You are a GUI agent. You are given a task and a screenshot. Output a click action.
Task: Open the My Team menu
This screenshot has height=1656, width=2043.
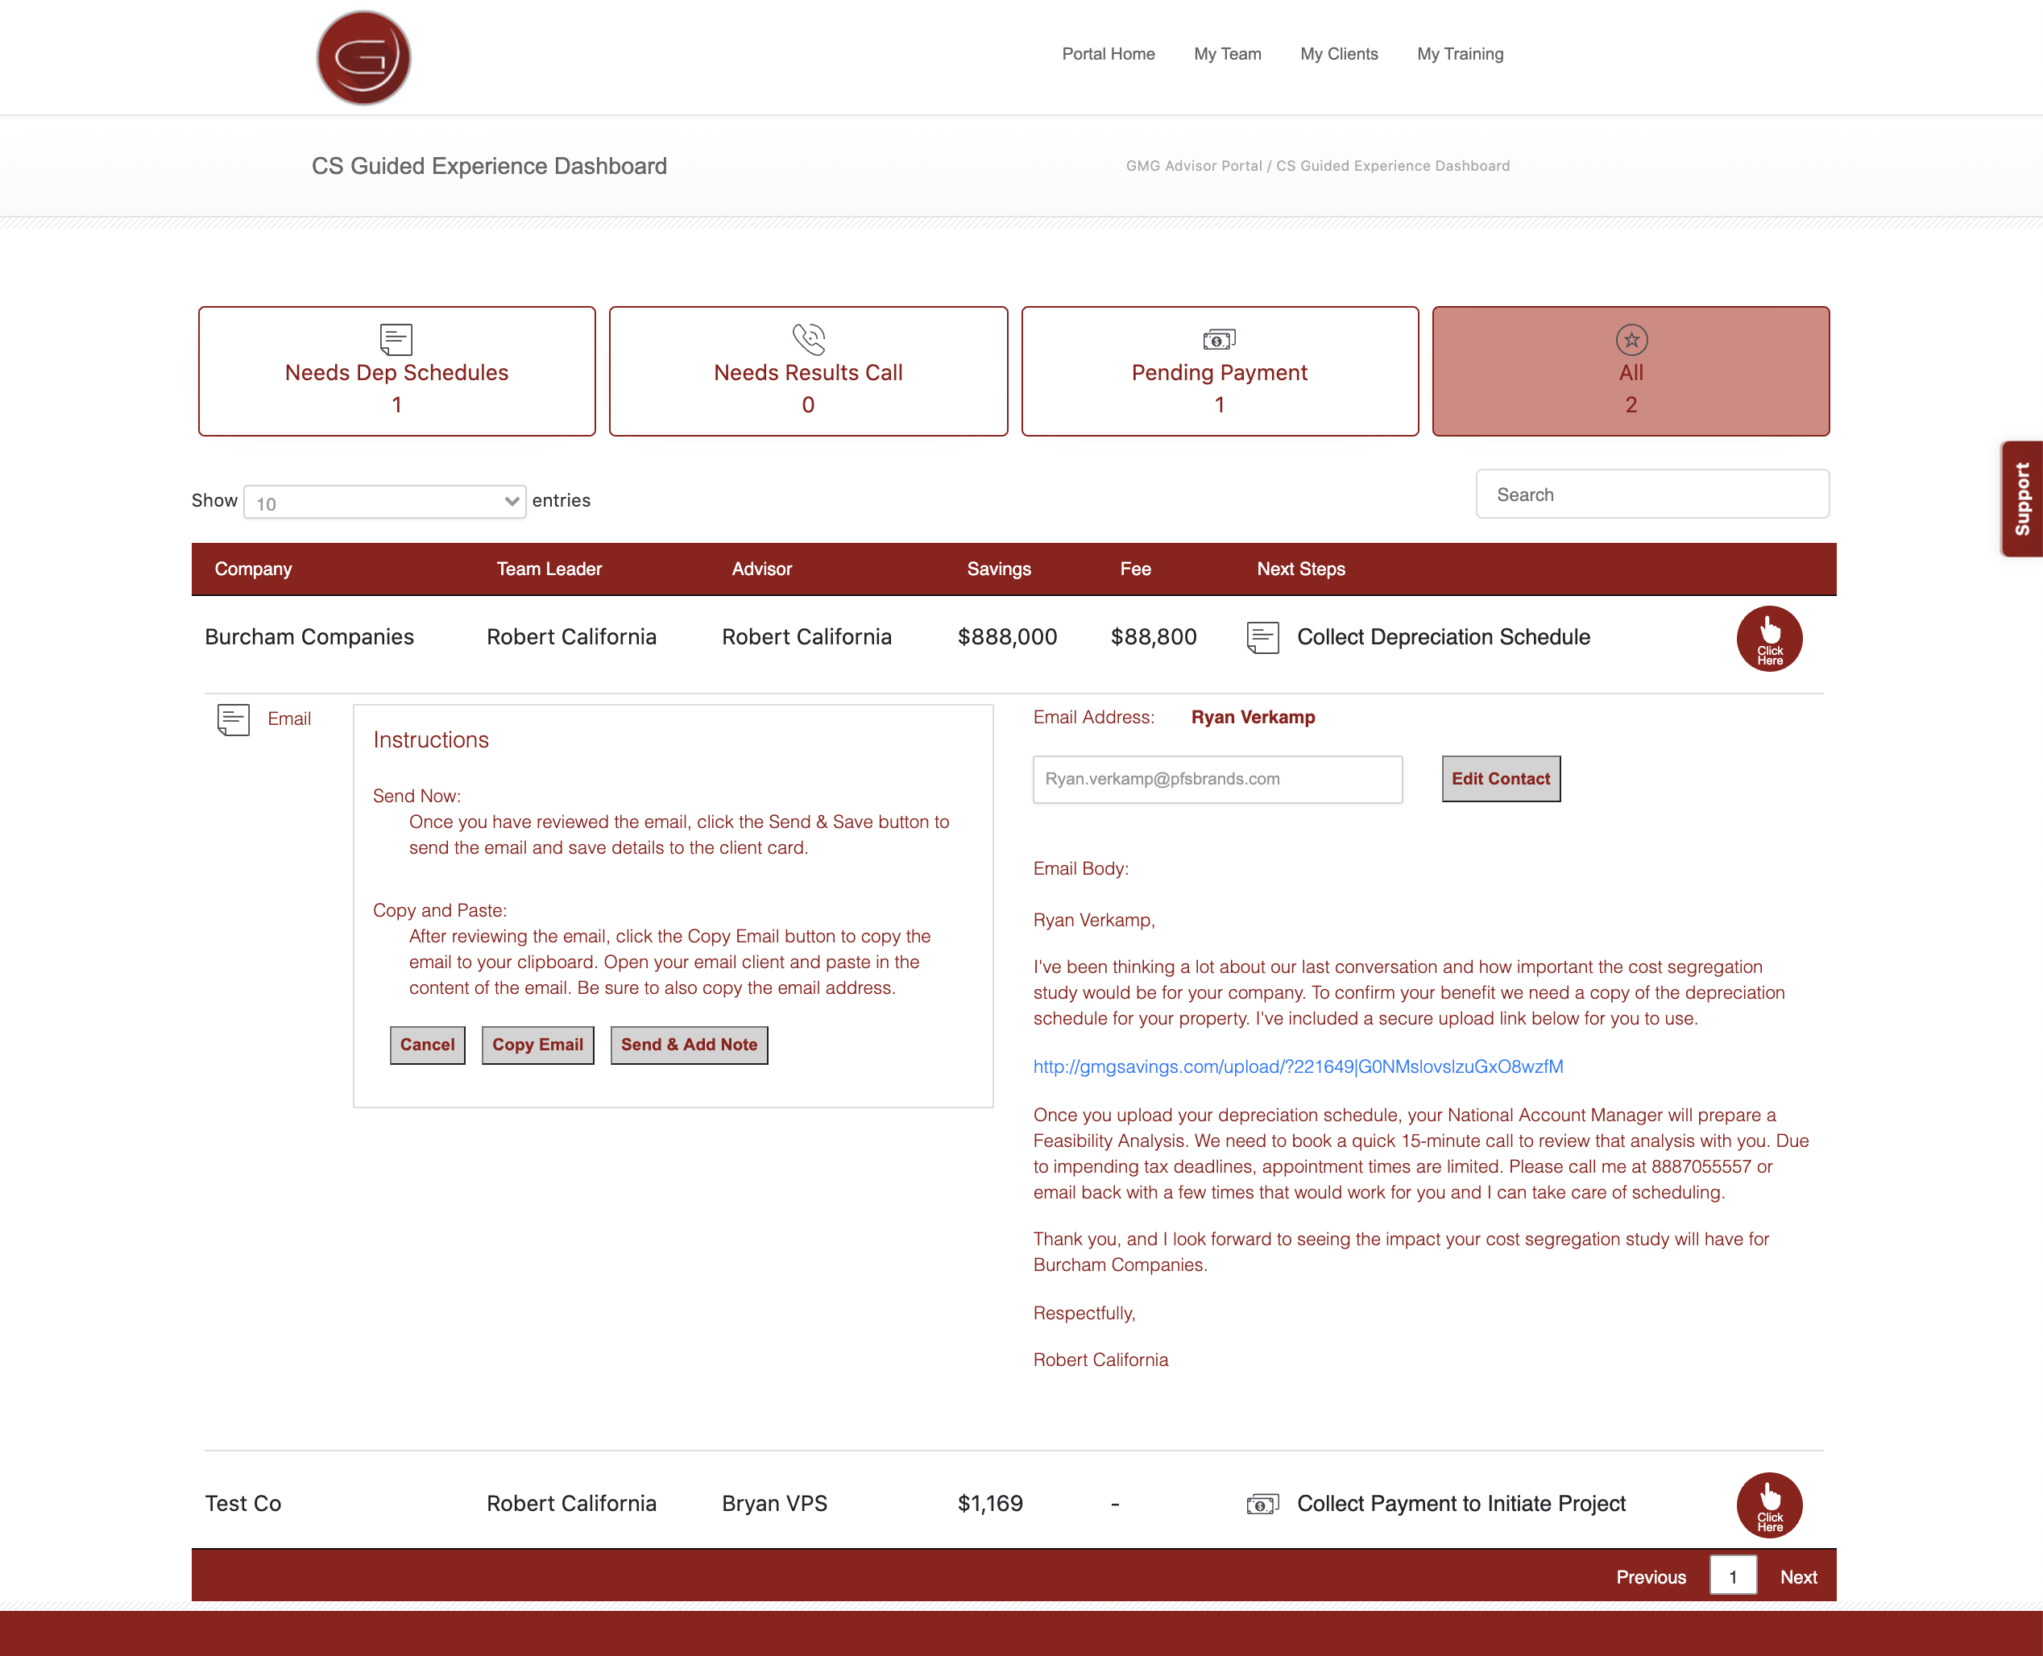[1227, 55]
